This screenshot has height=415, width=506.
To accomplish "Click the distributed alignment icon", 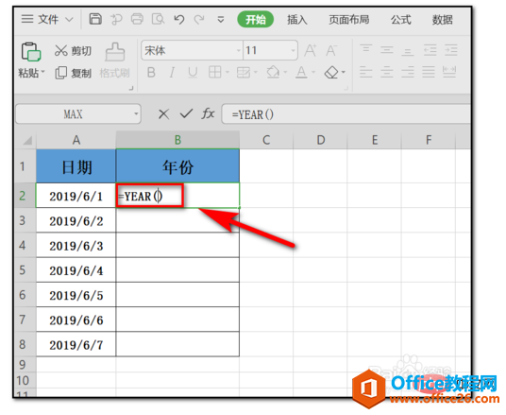I will click(x=449, y=72).
